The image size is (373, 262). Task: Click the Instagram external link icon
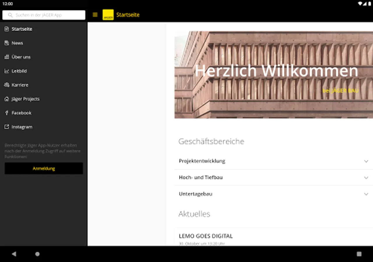[x=7, y=127]
